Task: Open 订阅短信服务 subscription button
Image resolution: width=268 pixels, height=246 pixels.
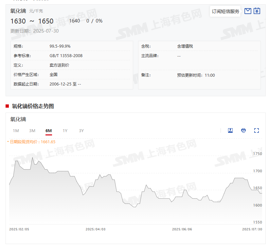Action: [225, 11]
